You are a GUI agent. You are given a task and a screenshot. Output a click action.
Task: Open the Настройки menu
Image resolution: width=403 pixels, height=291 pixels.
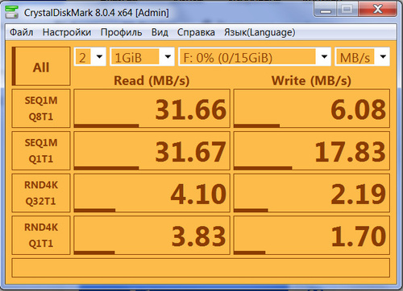[67, 32]
